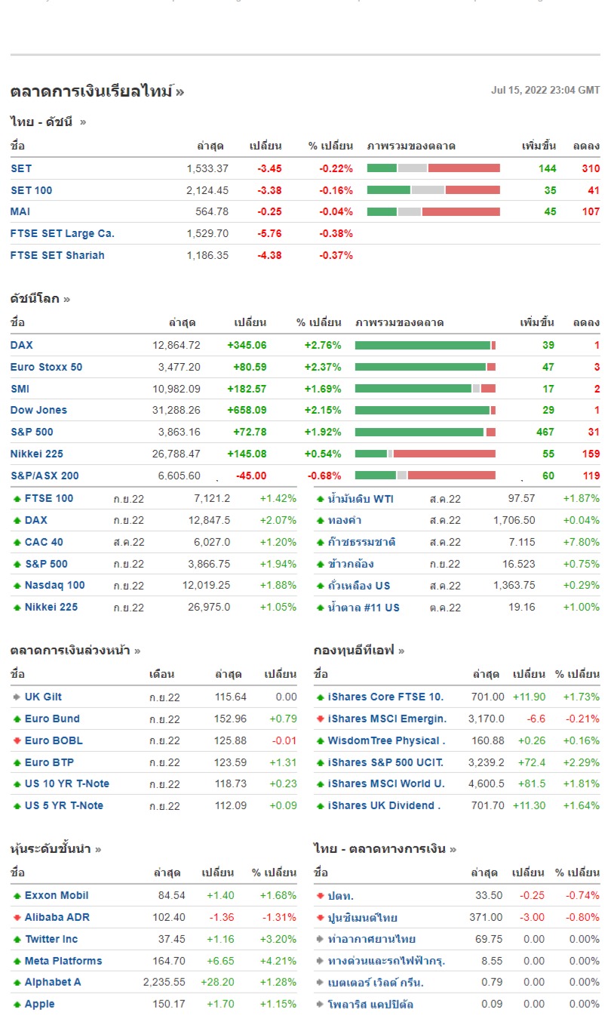Open โพลาริส แคปปิตัล link
Image resolution: width=608 pixels, height=1019 pixels.
pos(370,1004)
